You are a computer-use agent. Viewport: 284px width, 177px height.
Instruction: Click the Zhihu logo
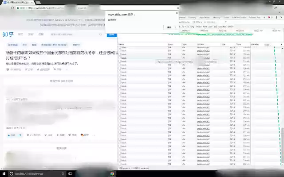coord(8,35)
